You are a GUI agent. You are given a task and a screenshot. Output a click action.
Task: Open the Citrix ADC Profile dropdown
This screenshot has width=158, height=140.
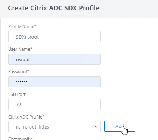click(54, 127)
